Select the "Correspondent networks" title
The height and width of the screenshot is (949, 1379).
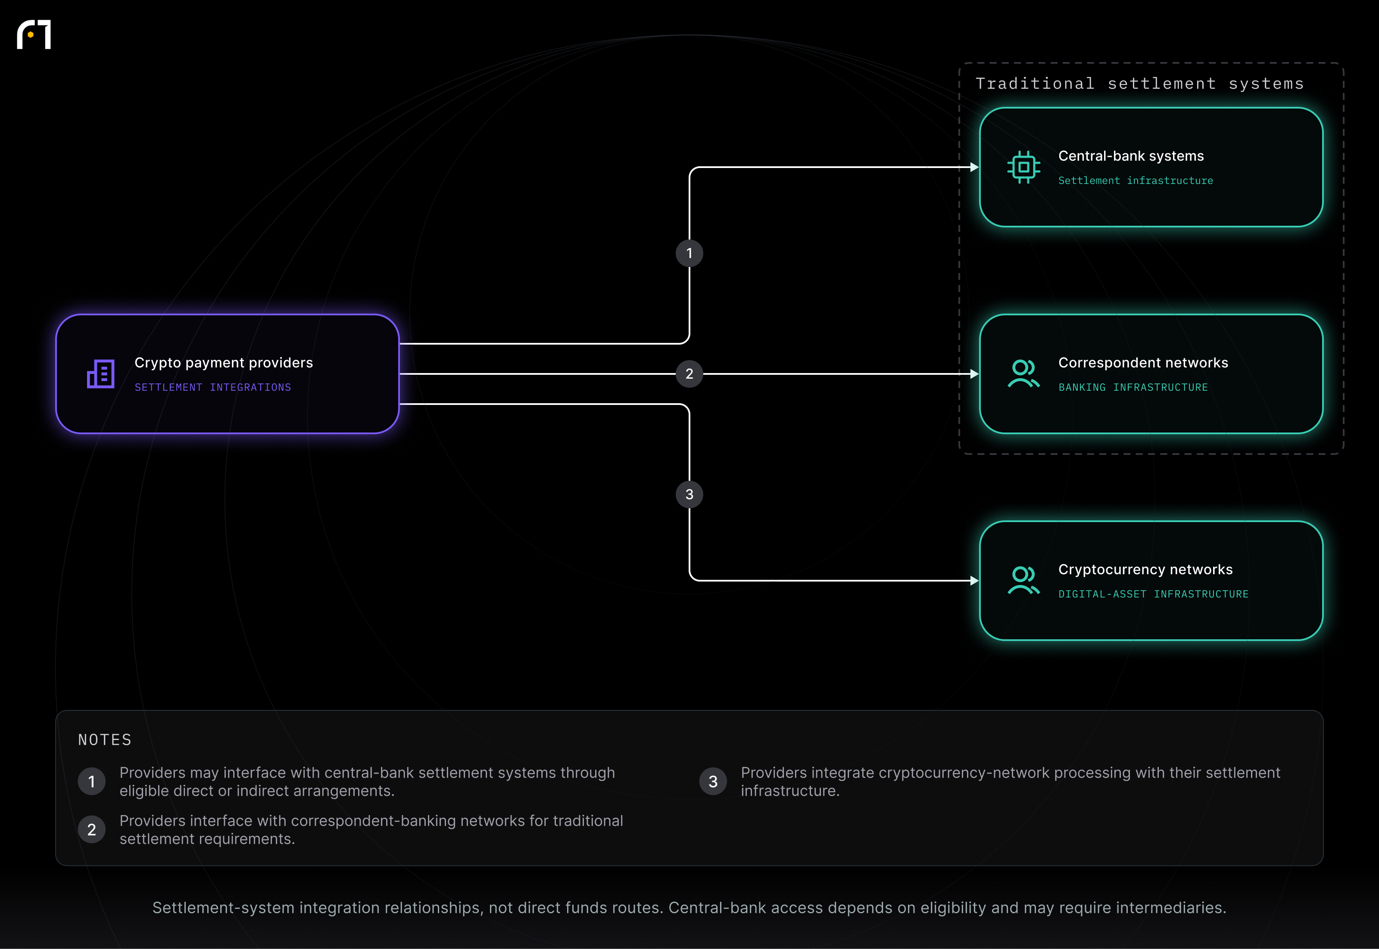pyautogui.click(x=1143, y=363)
